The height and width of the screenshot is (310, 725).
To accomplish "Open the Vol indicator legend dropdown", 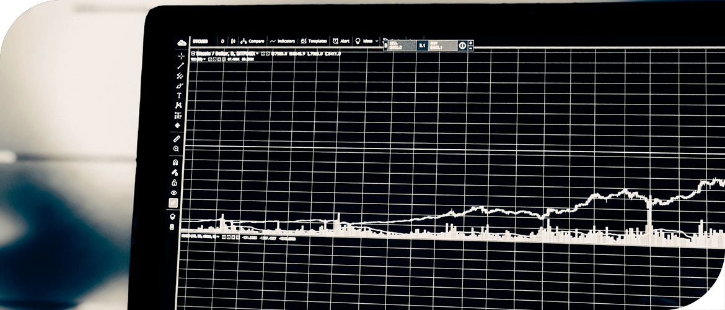I will click(204, 59).
